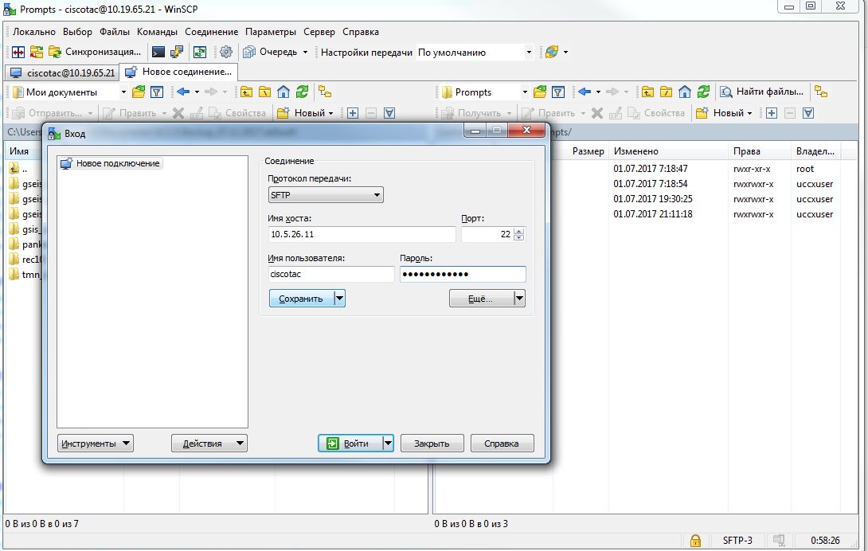Click the Войти login button
868x551 pixels.
[x=350, y=443]
